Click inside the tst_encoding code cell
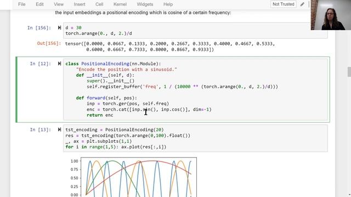 (195, 138)
